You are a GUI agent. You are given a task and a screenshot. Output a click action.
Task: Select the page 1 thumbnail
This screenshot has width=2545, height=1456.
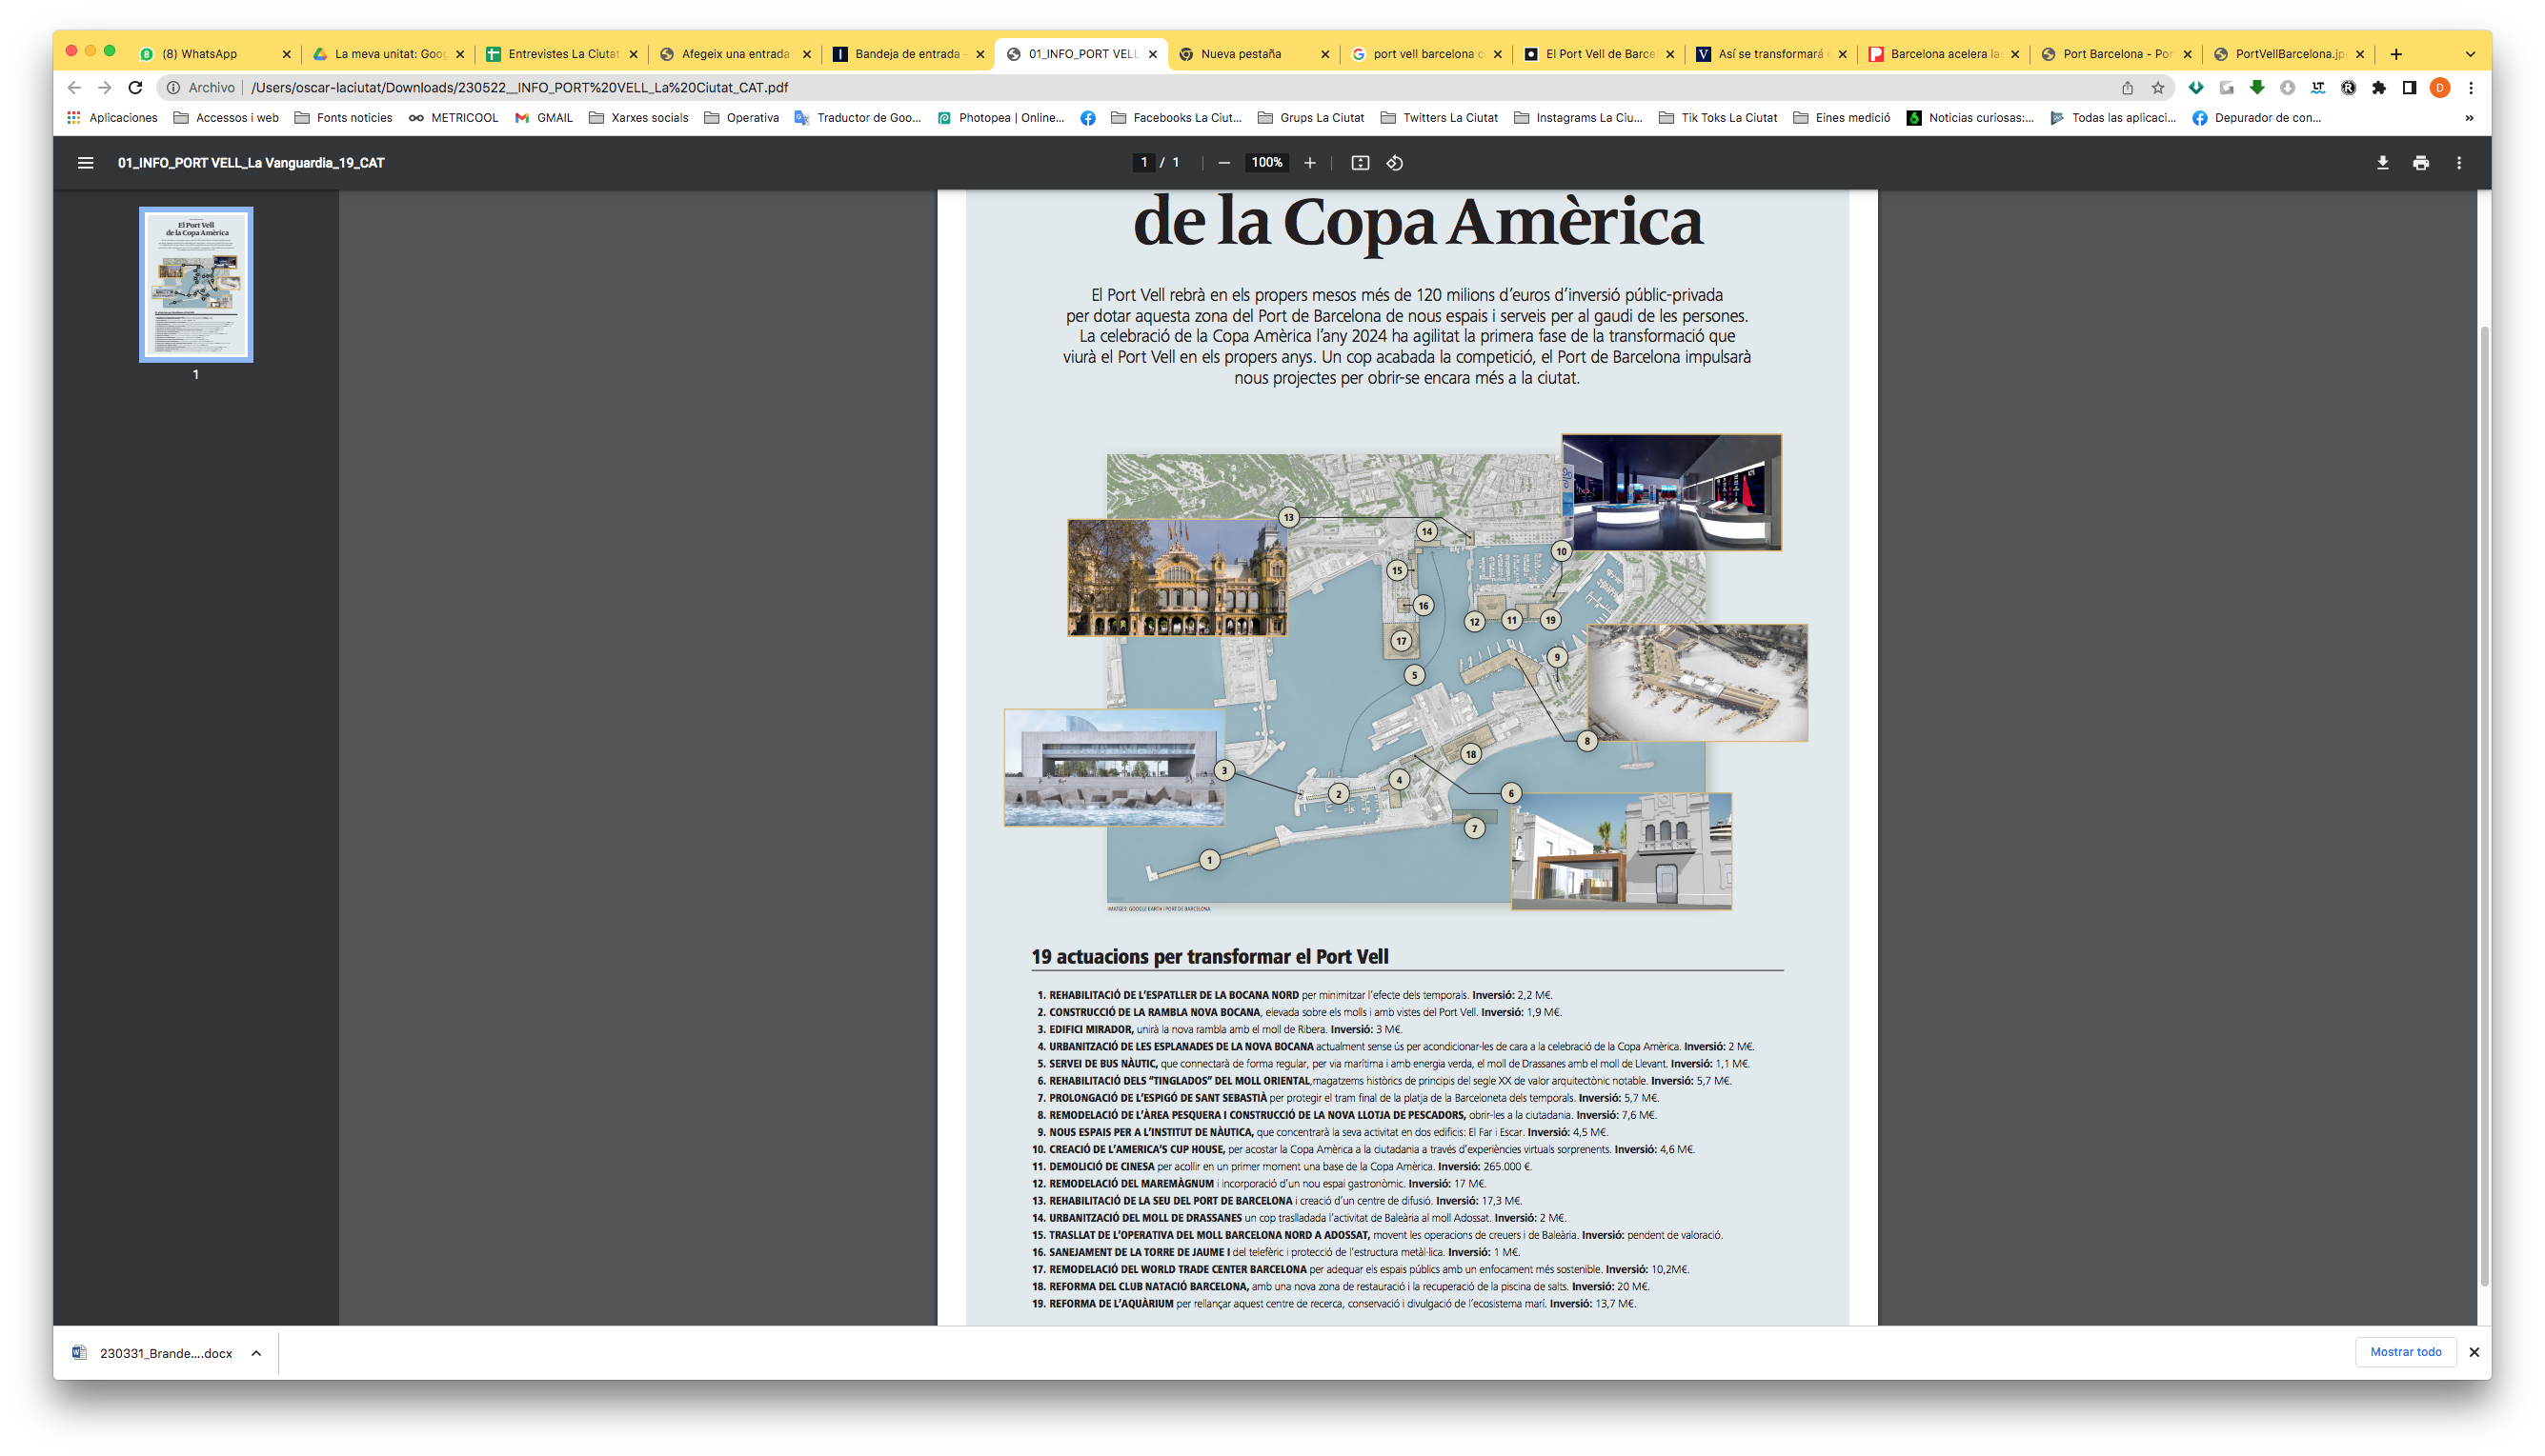coord(196,284)
